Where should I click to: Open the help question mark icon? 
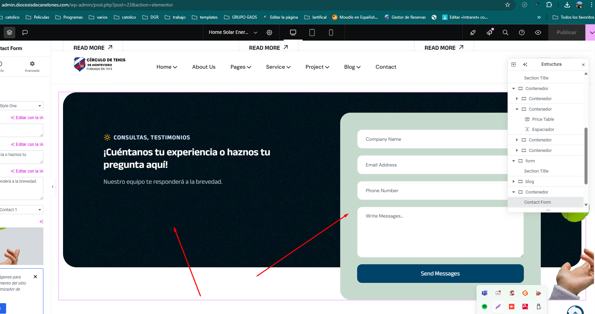522,32
